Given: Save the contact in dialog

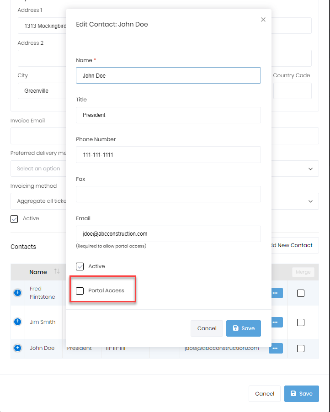Looking at the screenshot, I should coord(244,328).
